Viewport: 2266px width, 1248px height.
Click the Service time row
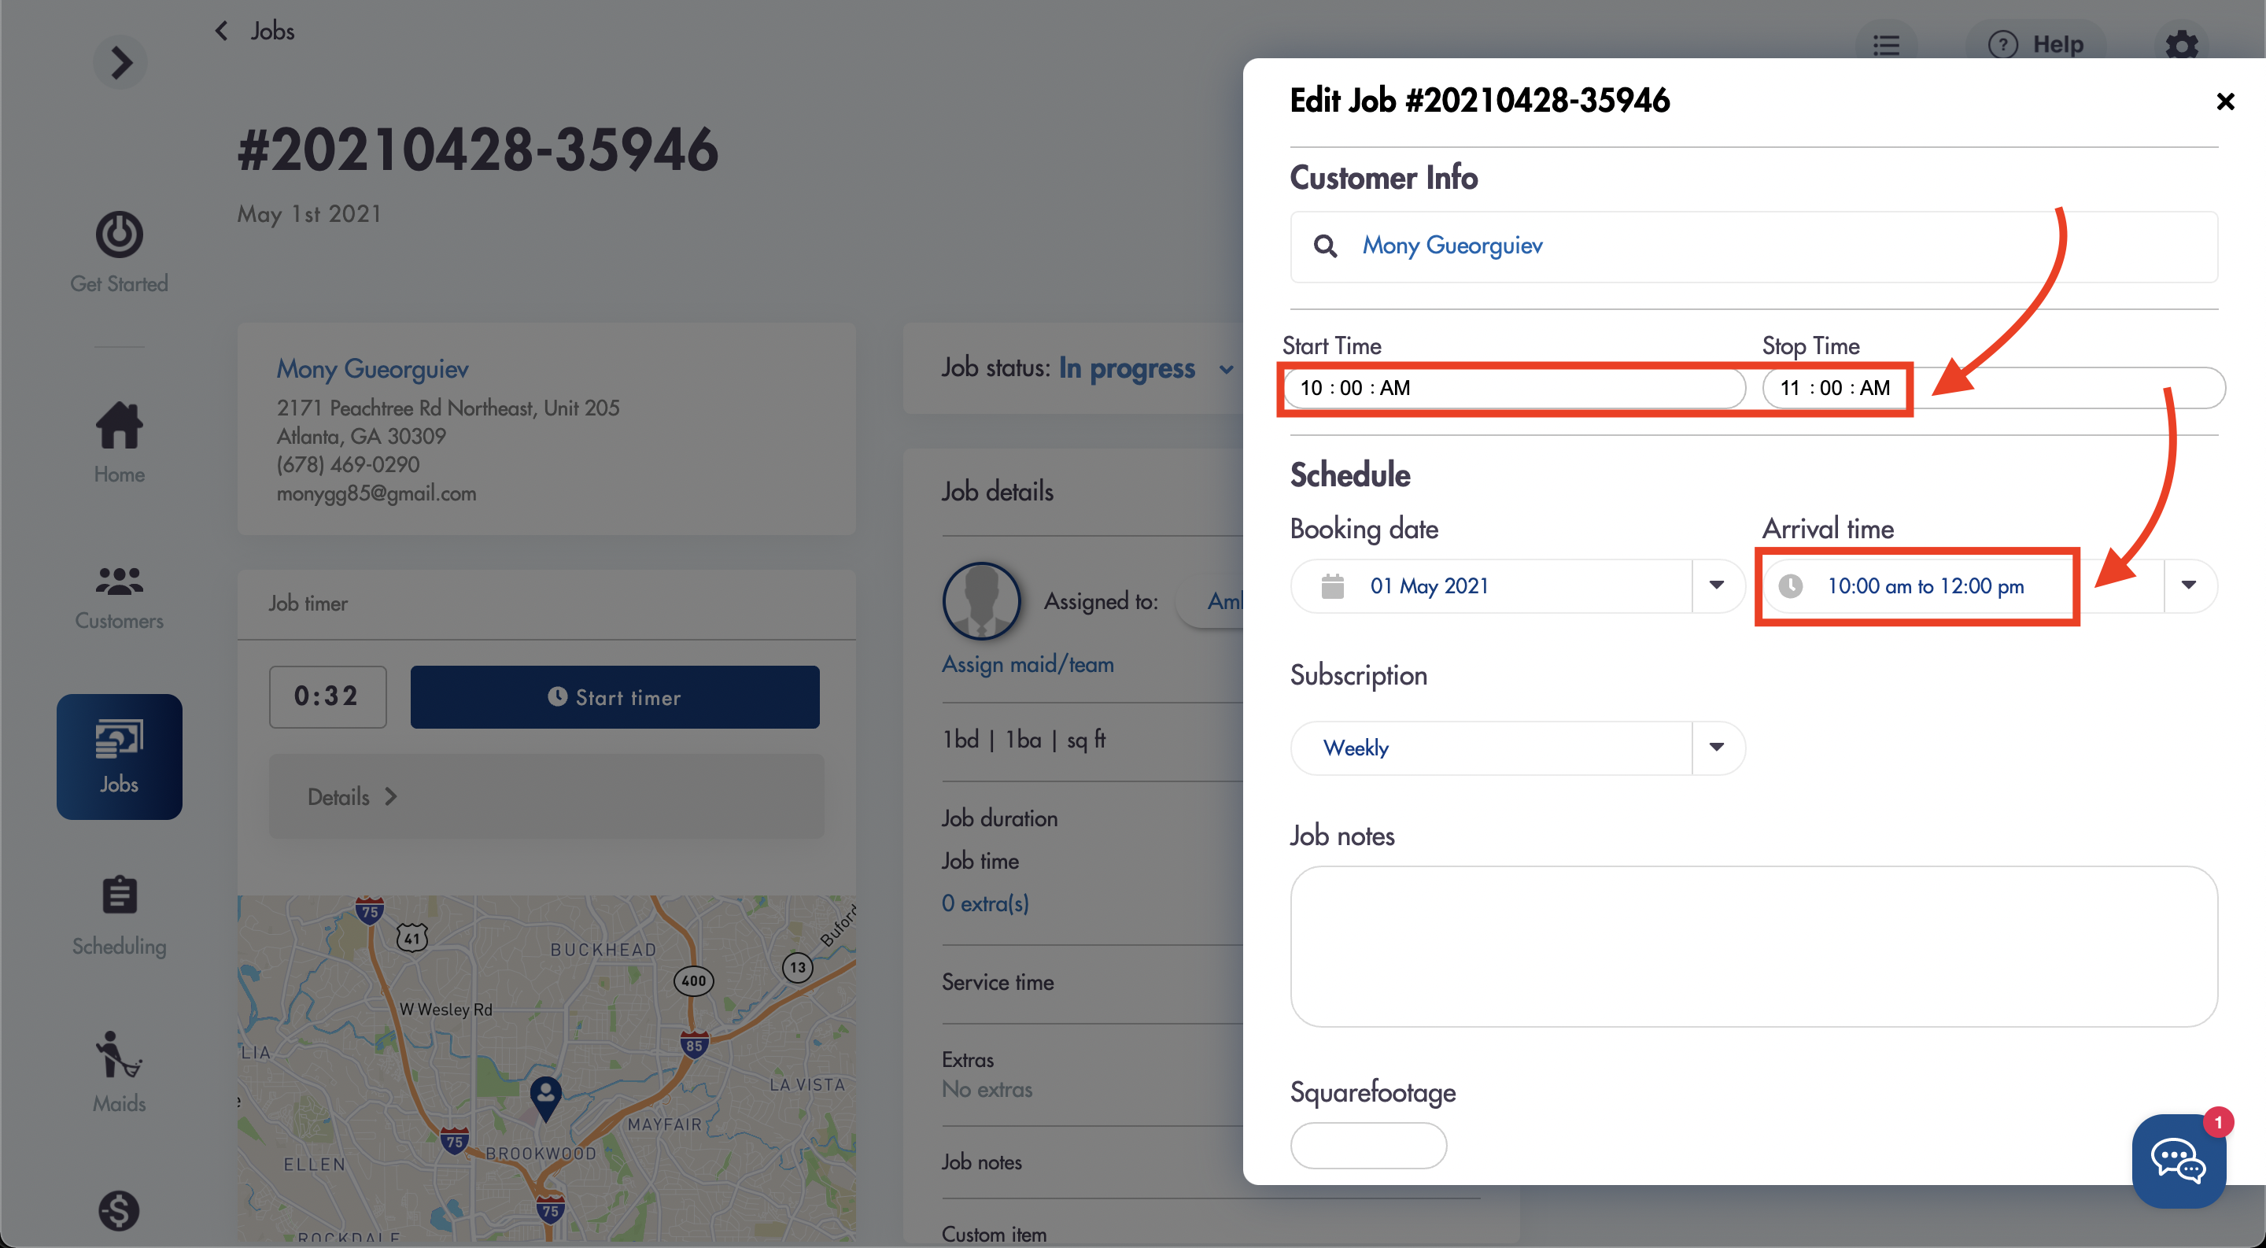(x=1091, y=982)
